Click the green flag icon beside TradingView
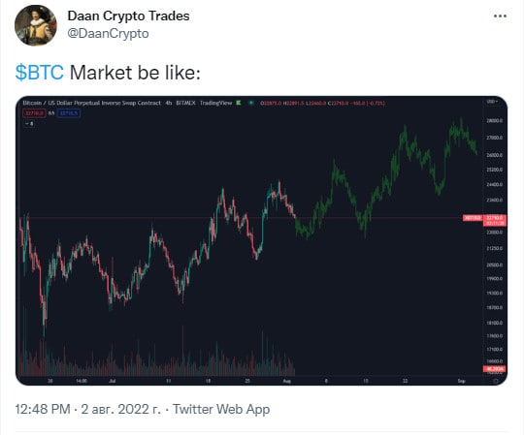 (x=239, y=103)
